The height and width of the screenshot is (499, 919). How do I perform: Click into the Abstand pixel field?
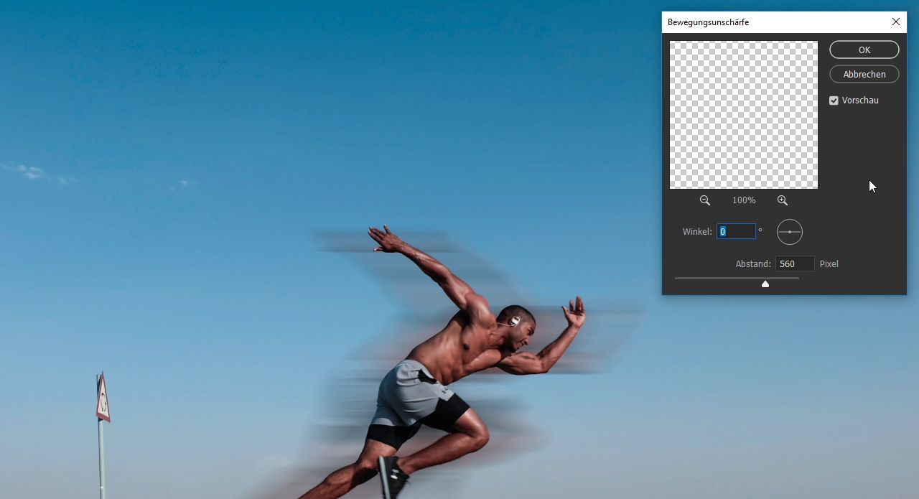[x=795, y=264]
